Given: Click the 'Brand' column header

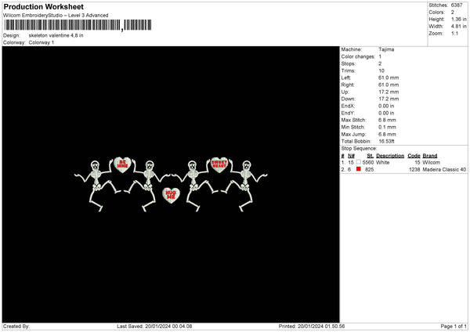Looking at the screenshot, I should point(430,155).
